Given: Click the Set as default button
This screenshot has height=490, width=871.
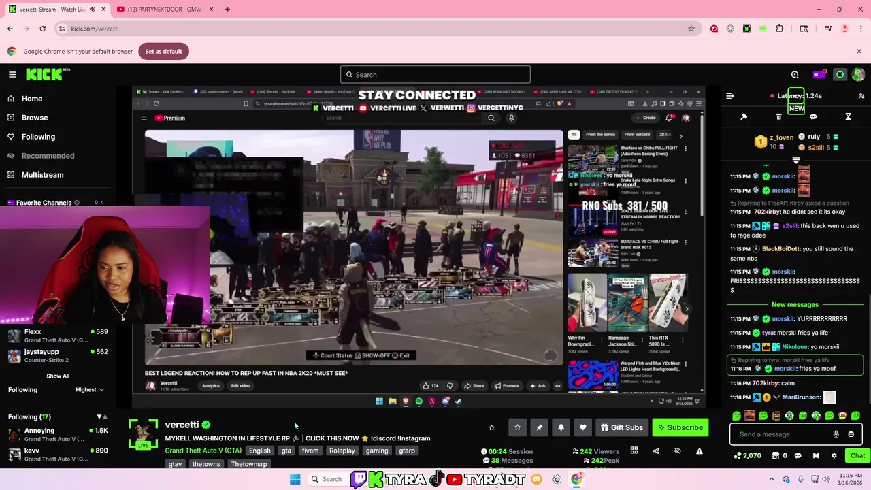Looking at the screenshot, I should tap(163, 51).
